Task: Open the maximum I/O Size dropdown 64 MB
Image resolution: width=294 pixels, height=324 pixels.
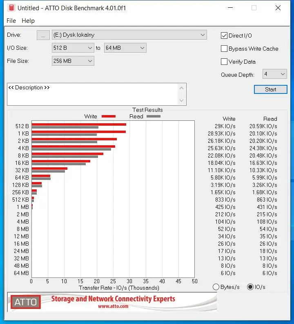Action: (x=125, y=48)
